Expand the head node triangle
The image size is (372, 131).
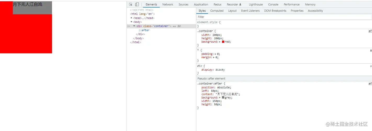(x=131, y=18)
